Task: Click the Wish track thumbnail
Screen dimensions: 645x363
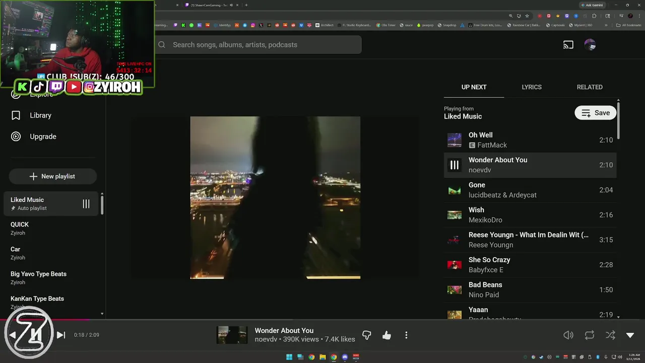Action: pyautogui.click(x=455, y=215)
